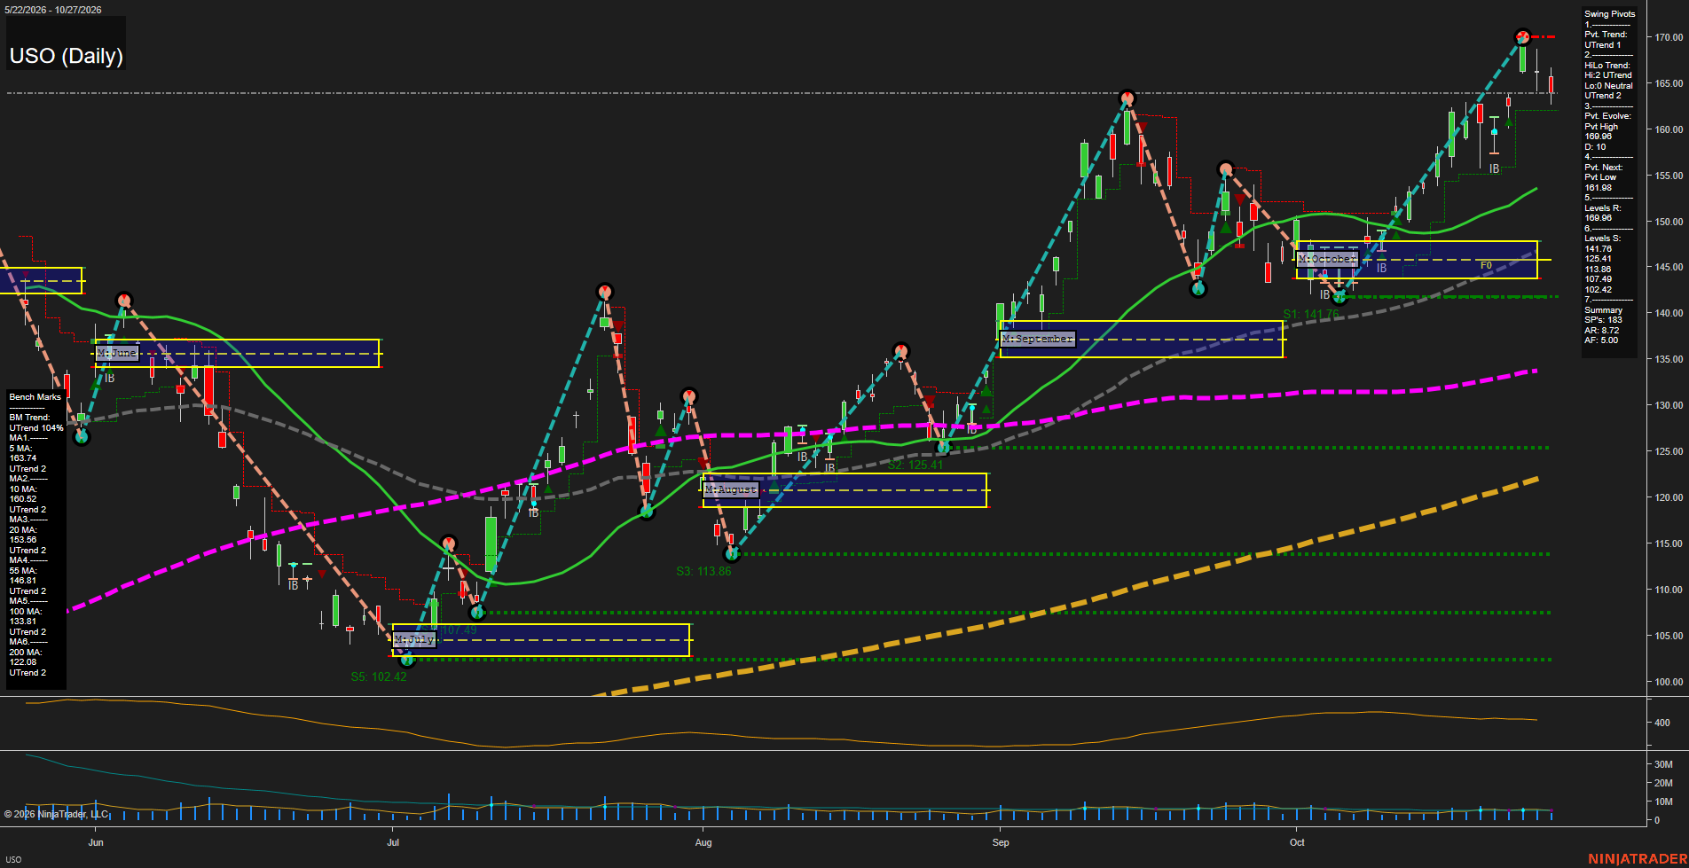
Task: Select the date range text 5/22/2026 - 10/27/2026
Action: pos(53,10)
